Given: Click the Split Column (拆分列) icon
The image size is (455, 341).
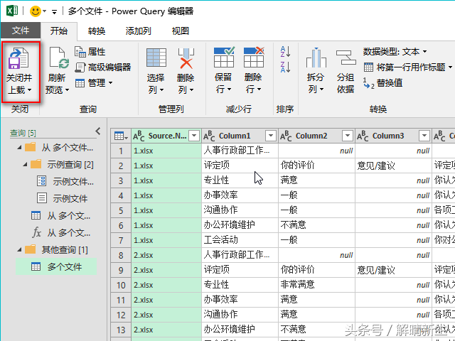Looking at the screenshot, I should 316,58.
